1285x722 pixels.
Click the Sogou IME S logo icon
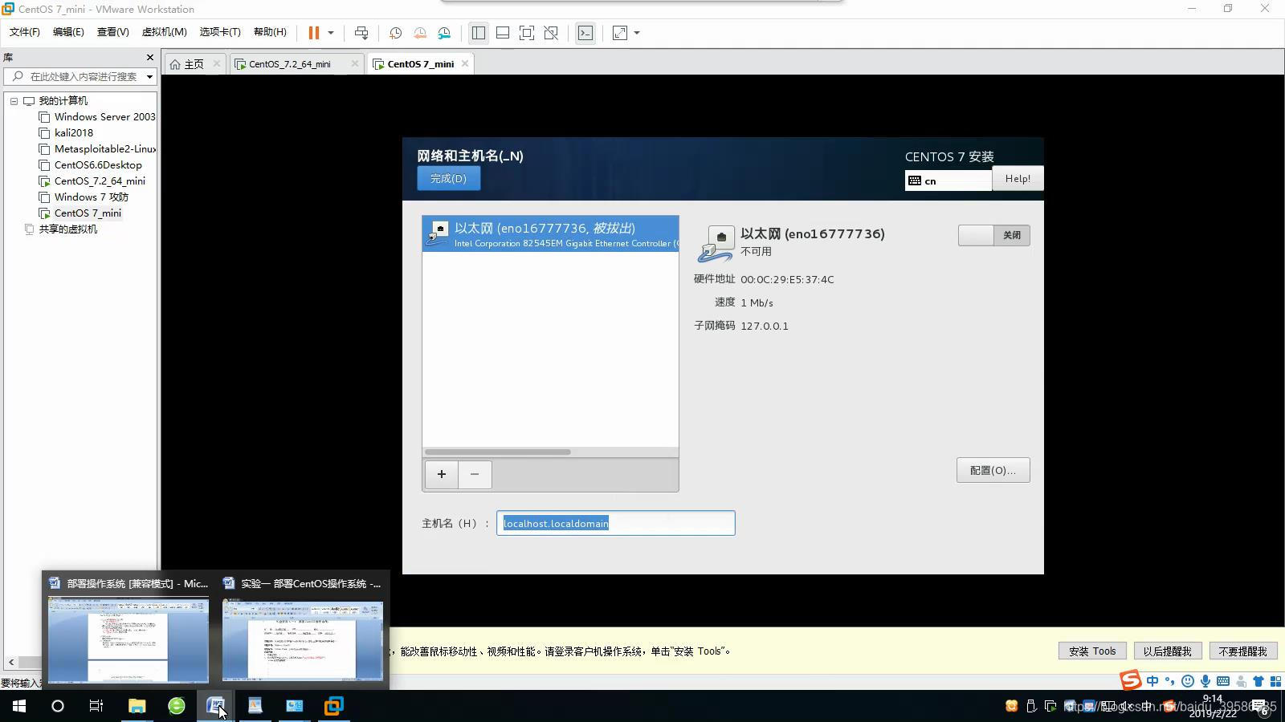pyautogui.click(x=1131, y=680)
